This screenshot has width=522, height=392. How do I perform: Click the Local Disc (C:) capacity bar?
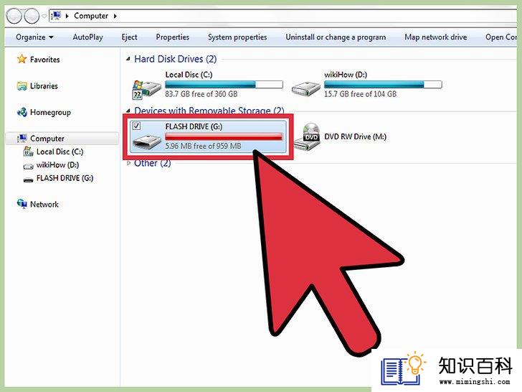[224, 84]
